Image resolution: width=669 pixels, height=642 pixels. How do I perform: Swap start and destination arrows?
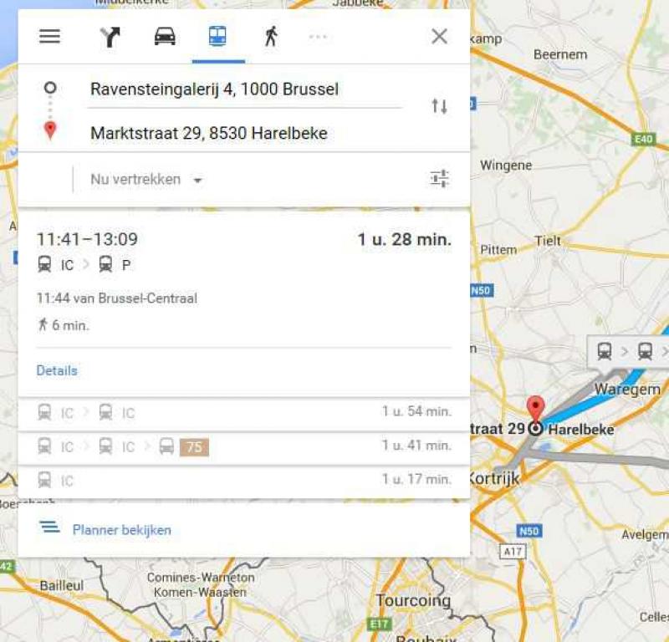(440, 106)
